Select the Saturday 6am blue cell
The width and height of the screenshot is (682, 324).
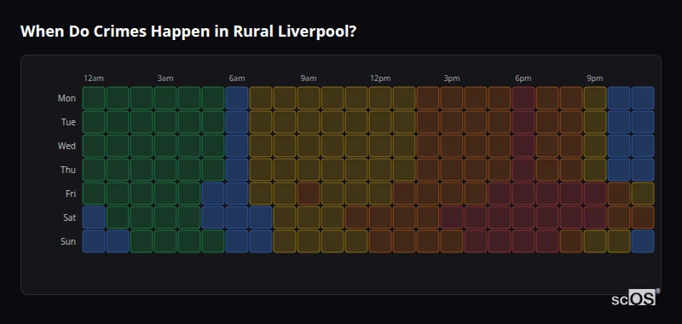[x=237, y=217]
